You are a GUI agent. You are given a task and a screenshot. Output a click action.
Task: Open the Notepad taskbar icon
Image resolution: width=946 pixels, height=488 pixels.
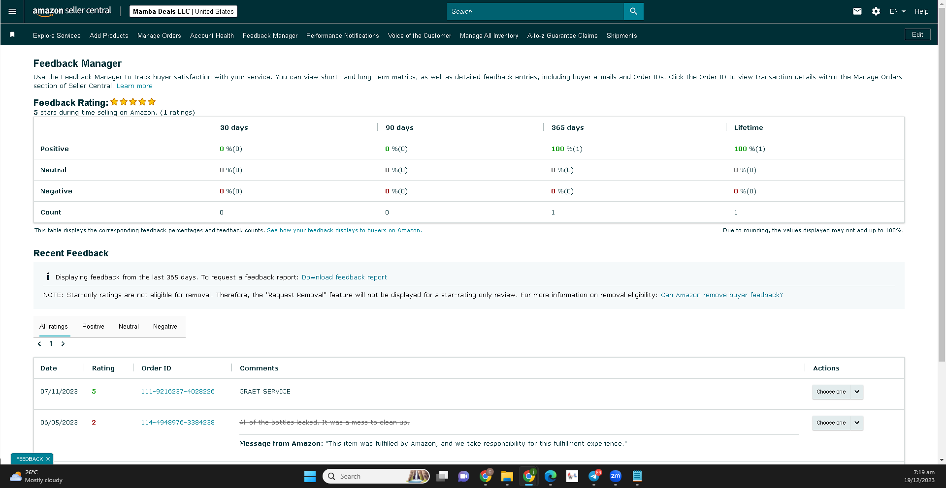coord(637,476)
